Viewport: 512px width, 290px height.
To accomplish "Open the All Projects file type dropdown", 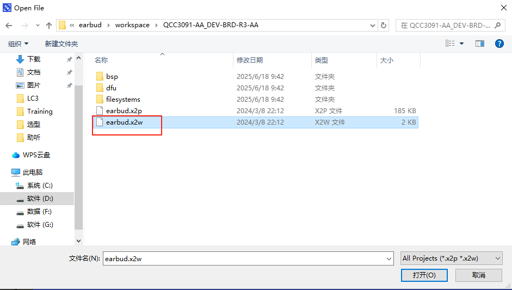I will pos(451,258).
